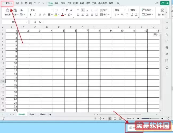173x133 pixels.
Task: Toggle Italic formatting
Action: 35,15
